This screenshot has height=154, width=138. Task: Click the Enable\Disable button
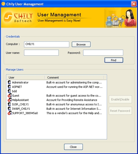[120, 99]
